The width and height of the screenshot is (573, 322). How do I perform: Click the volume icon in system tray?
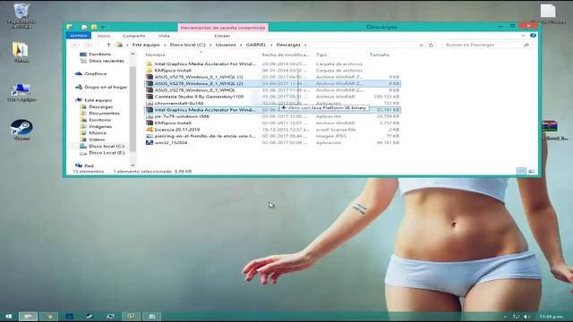coord(526,317)
